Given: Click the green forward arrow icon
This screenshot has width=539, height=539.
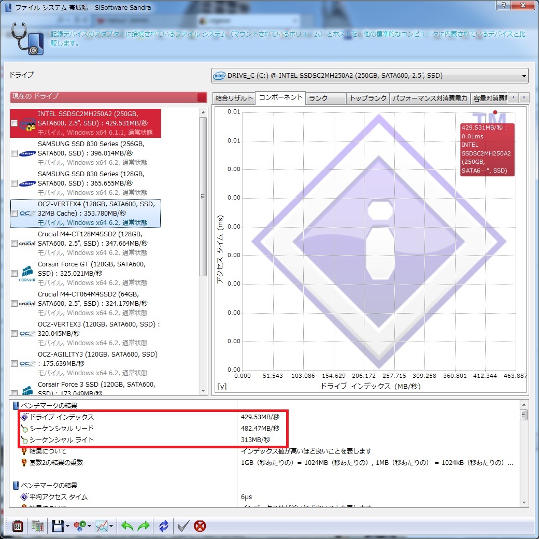Looking at the screenshot, I should coord(144,526).
